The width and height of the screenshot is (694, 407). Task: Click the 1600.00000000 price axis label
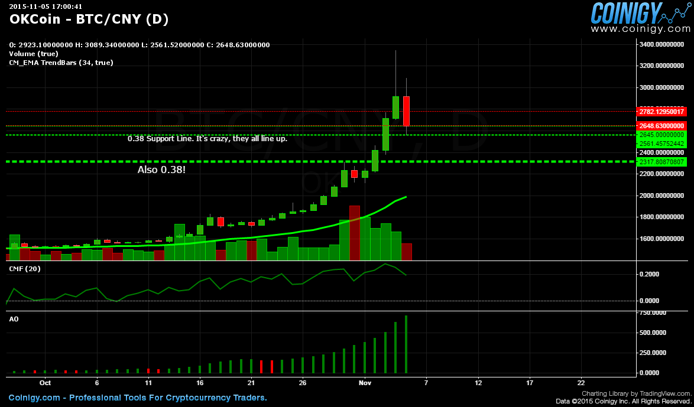tap(661, 239)
